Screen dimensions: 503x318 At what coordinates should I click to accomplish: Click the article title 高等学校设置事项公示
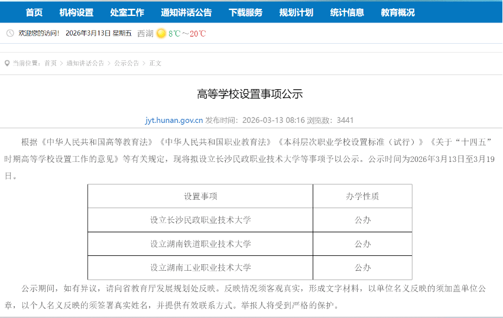(249, 94)
